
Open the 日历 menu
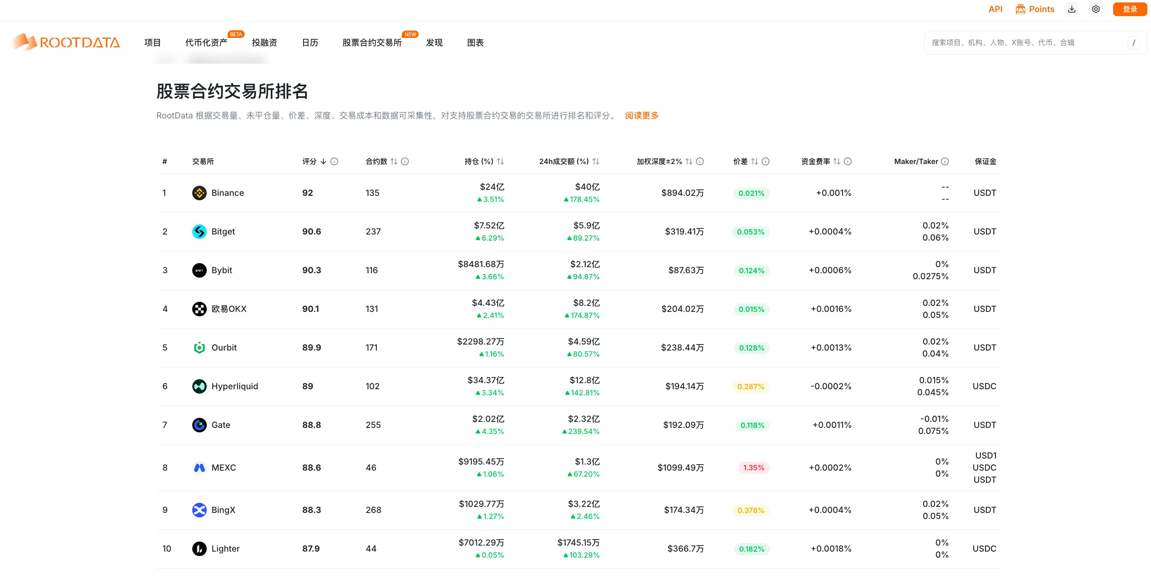[x=310, y=42]
